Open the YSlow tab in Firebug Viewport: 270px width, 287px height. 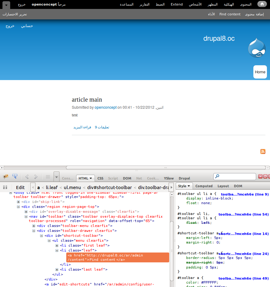(x=169, y=178)
